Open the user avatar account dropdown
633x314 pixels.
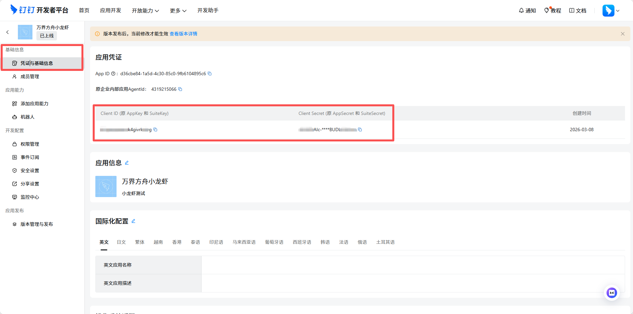(611, 11)
